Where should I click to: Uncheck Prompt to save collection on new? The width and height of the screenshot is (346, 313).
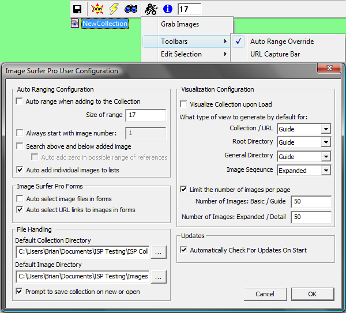pyautogui.click(x=20, y=291)
